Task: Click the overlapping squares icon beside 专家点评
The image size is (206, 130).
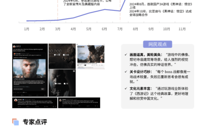Action: [16, 122]
